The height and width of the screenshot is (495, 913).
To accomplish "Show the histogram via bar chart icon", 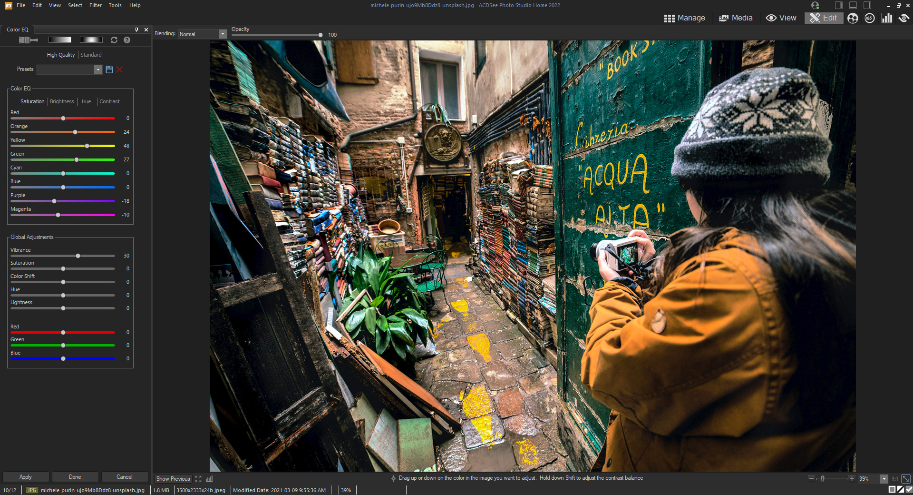I will [x=887, y=18].
